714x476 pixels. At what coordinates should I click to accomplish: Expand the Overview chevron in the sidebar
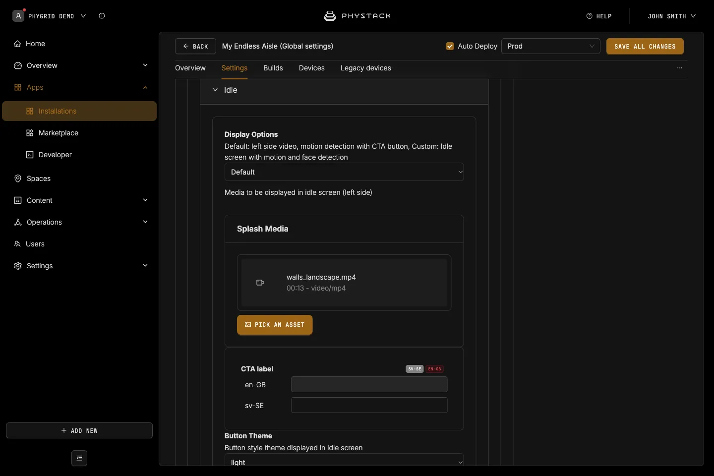pos(145,65)
